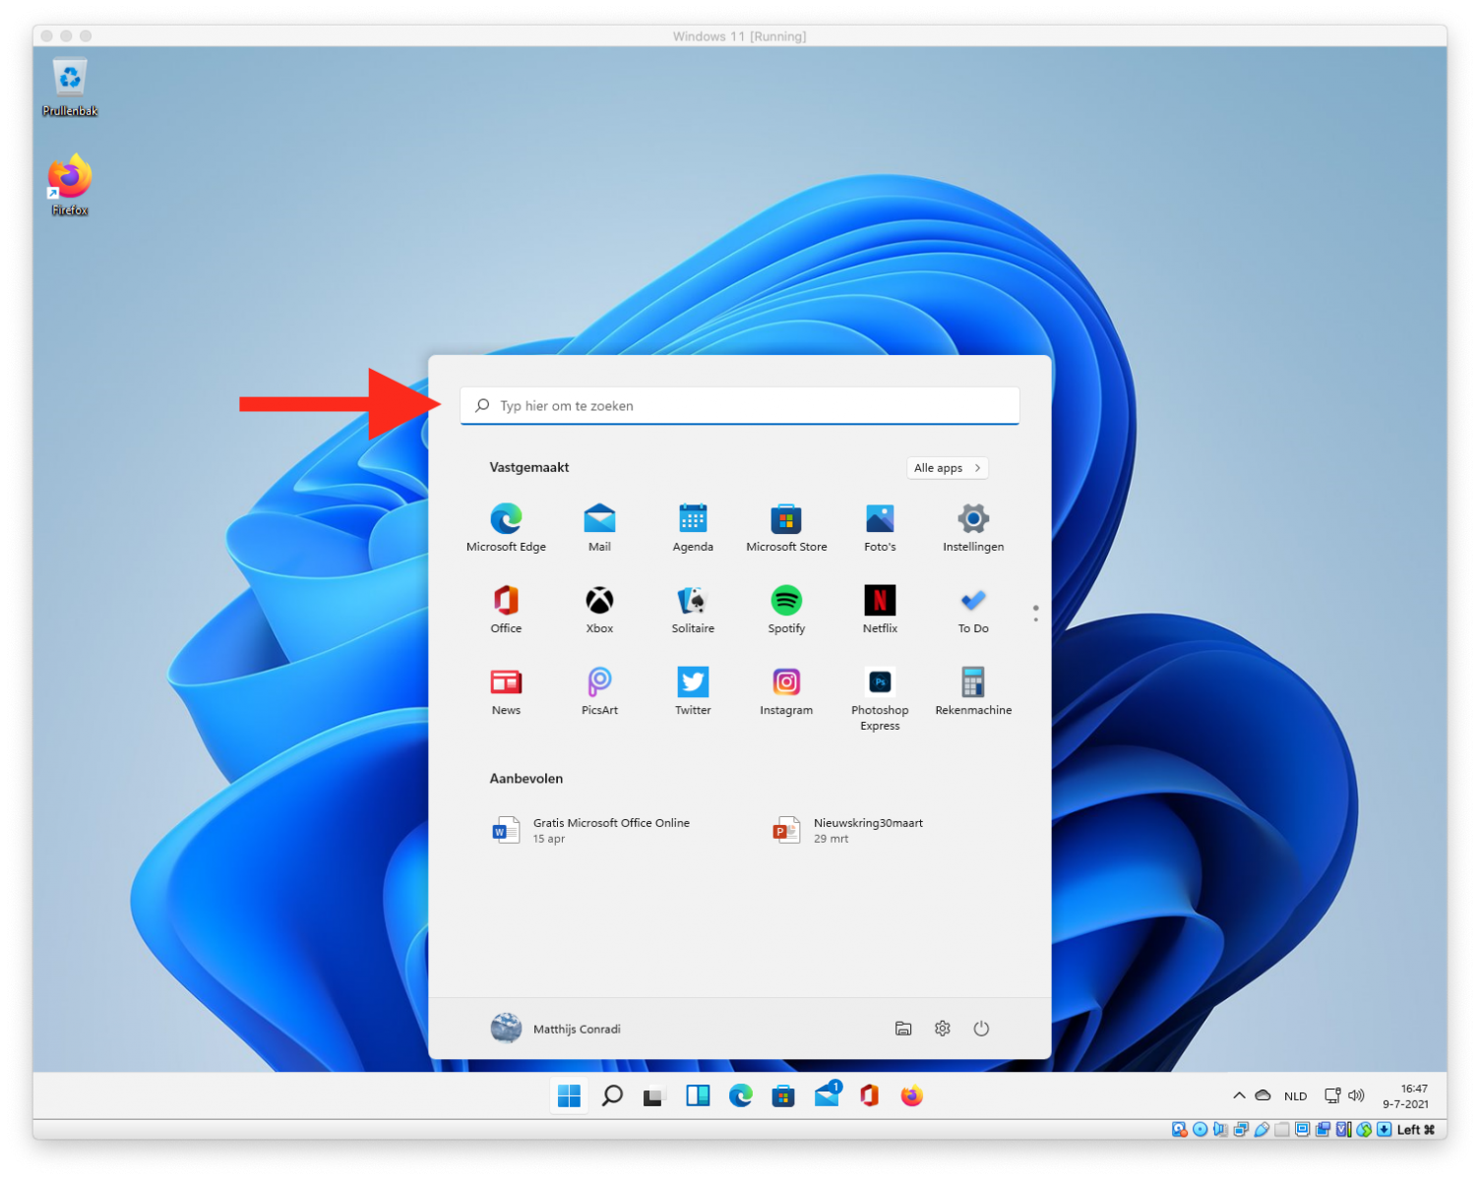Image resolution: width=1480 pixels, height=1180 pixels.
Task: Open Xbox app in Start menu
Action: click(x=599, y=601)
